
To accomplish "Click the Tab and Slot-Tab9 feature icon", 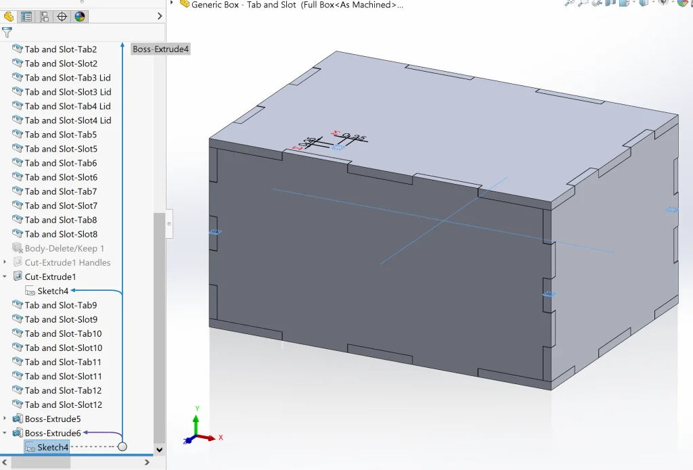I will coord(17,305).
